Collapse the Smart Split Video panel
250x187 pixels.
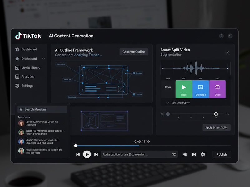(228, 52)
